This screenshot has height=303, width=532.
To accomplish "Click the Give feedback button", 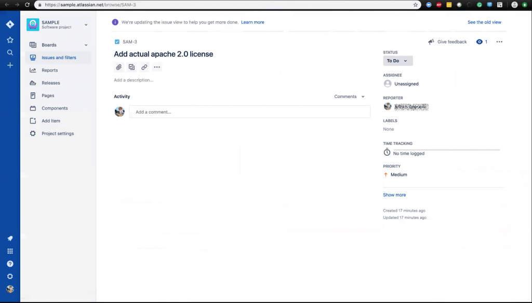I will pyautogui.click(x=447, y=42).
